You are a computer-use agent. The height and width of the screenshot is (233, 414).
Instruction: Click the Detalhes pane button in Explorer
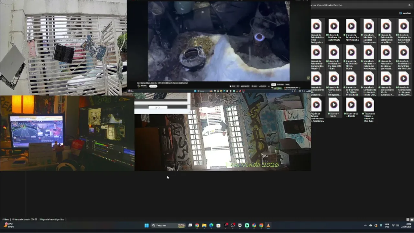point(405,13)
